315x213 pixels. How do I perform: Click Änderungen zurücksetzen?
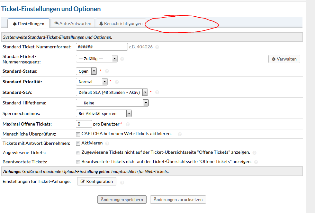point(178,200)
